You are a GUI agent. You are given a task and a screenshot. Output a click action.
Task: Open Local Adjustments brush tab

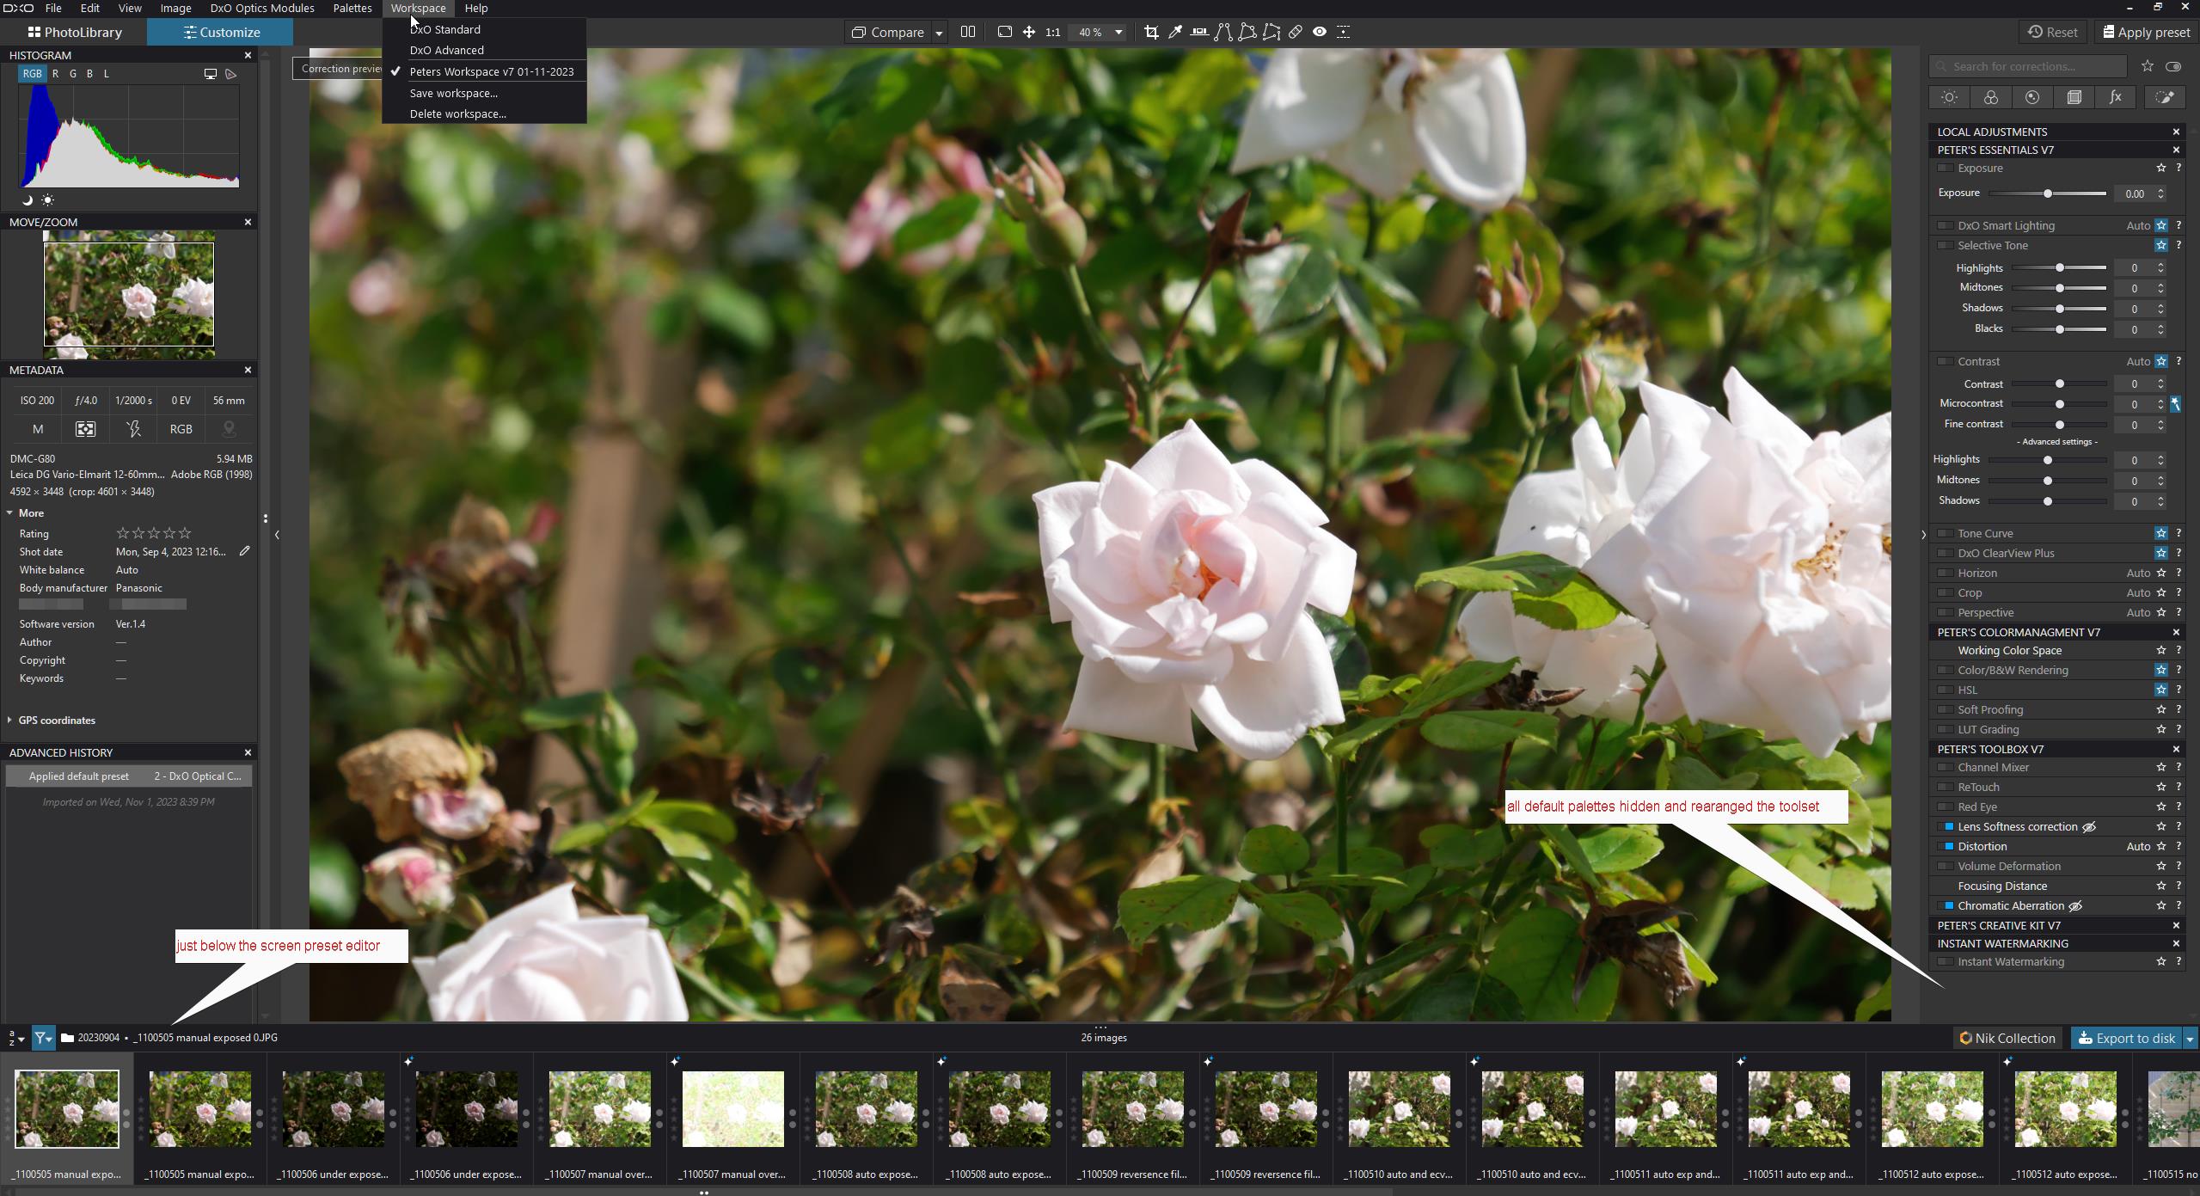point(2165,97)
